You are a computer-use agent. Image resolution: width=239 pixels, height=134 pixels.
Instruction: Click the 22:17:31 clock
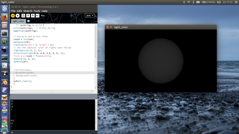click(227, 2)
